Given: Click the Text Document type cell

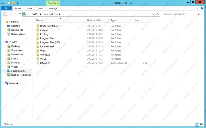Looking at the screenshot, I should click(x=119, y=63).
